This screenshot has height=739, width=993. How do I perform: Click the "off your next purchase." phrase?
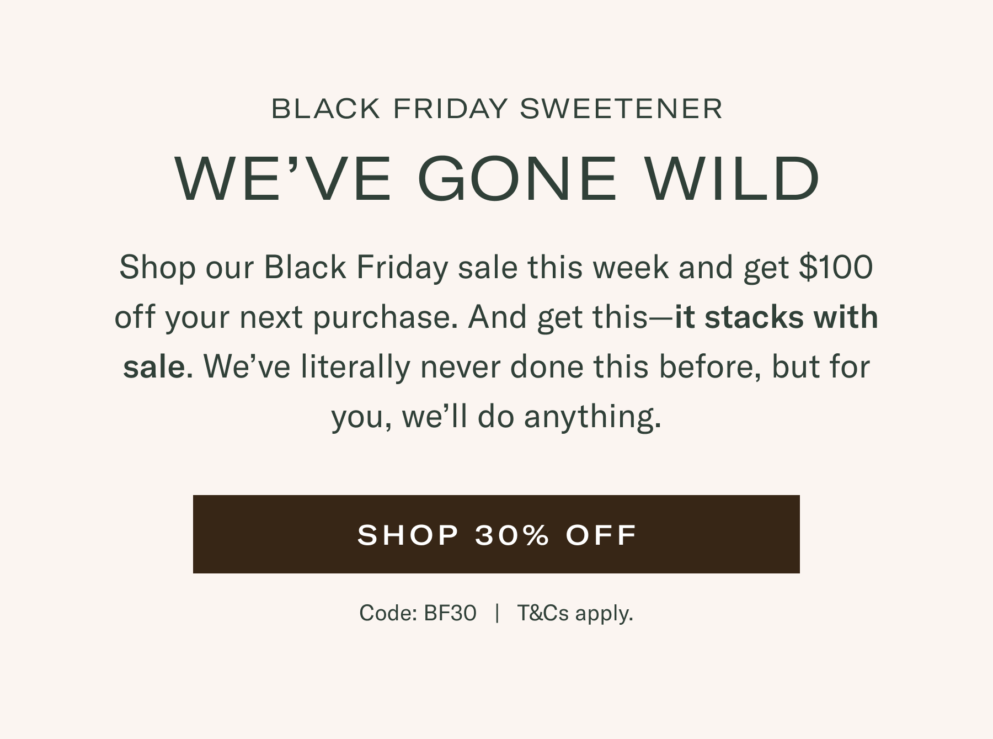click(286, 317)
